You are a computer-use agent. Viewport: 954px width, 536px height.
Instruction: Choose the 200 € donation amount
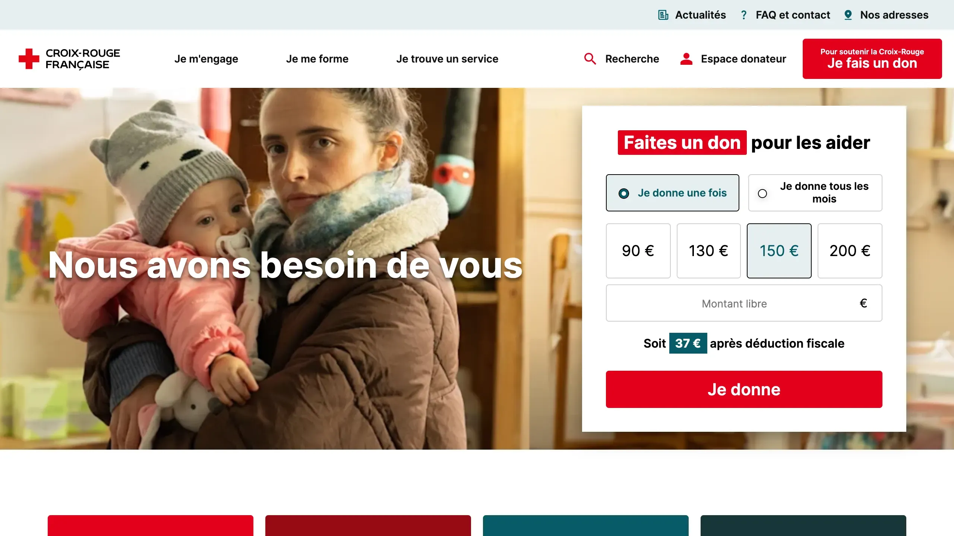click(x=850, y=251)
